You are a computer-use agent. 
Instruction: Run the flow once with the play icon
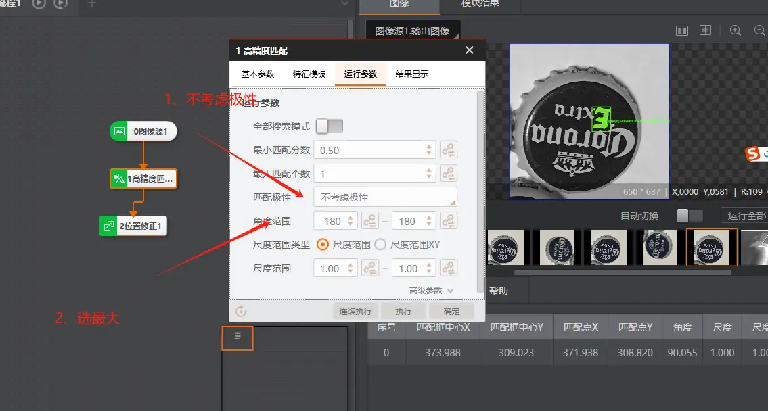tap(39, 4)
